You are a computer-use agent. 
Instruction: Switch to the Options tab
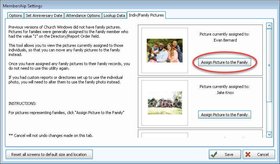coord(16,15)
